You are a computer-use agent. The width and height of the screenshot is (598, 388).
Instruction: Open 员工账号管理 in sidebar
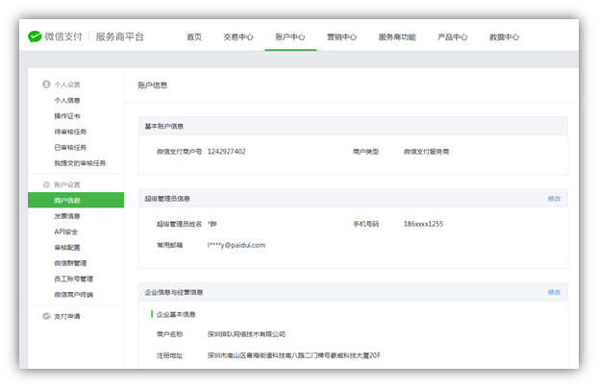pyautogui.click(x=74, y=279)
